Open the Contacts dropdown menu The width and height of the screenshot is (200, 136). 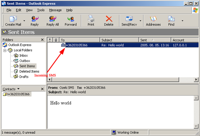[19, 89]
